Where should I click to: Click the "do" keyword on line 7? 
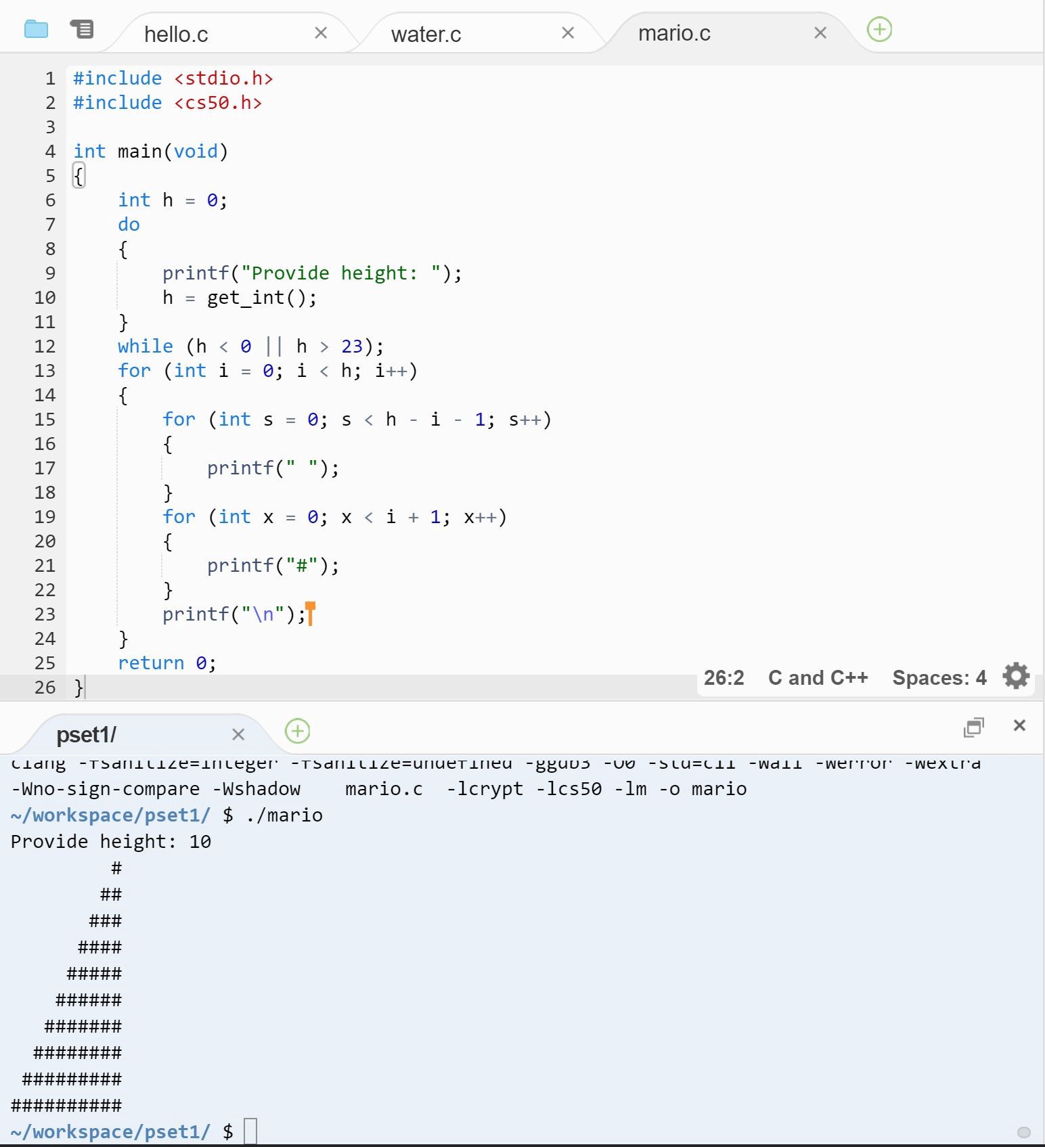[x=129, y=225]
